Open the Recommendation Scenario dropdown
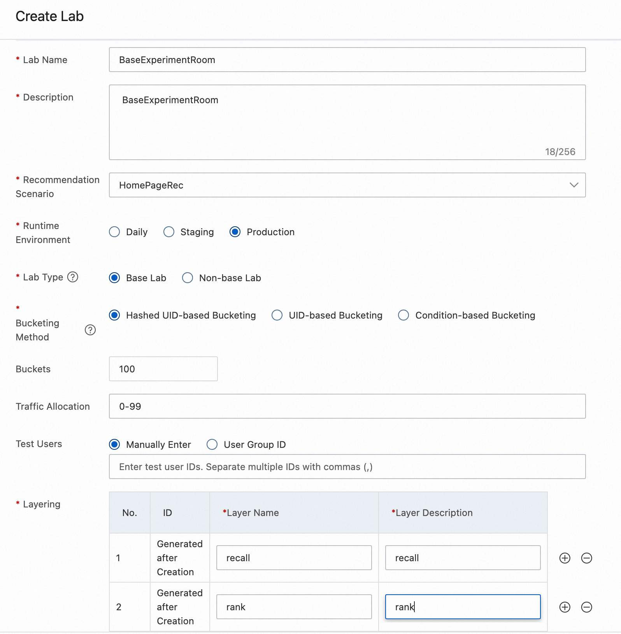The image size is (621, 634). tap(347, 185)
